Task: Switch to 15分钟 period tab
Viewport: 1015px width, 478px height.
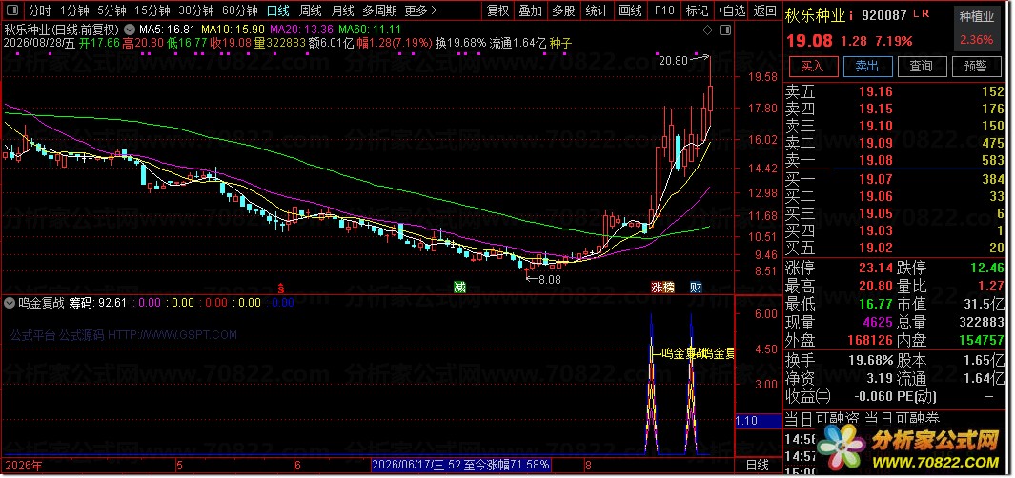Action: (x=152, y=10)
